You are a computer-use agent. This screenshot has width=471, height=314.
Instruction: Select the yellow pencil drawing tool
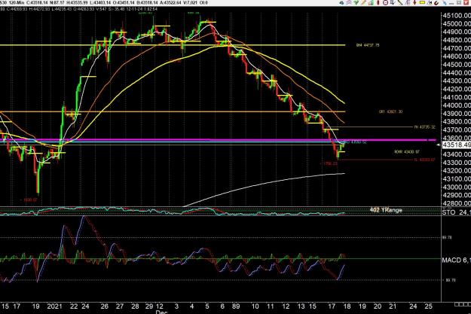pyautogui.click(x=363, y=2)
